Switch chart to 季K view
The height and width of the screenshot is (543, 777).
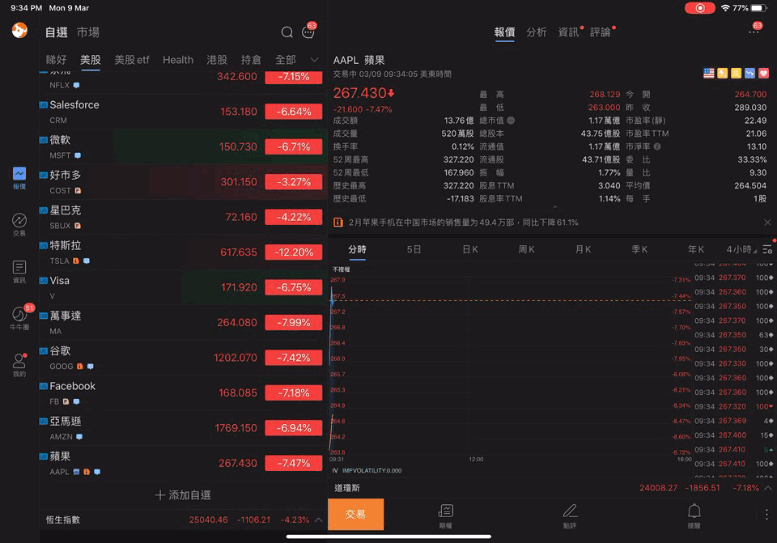point(639,249)
